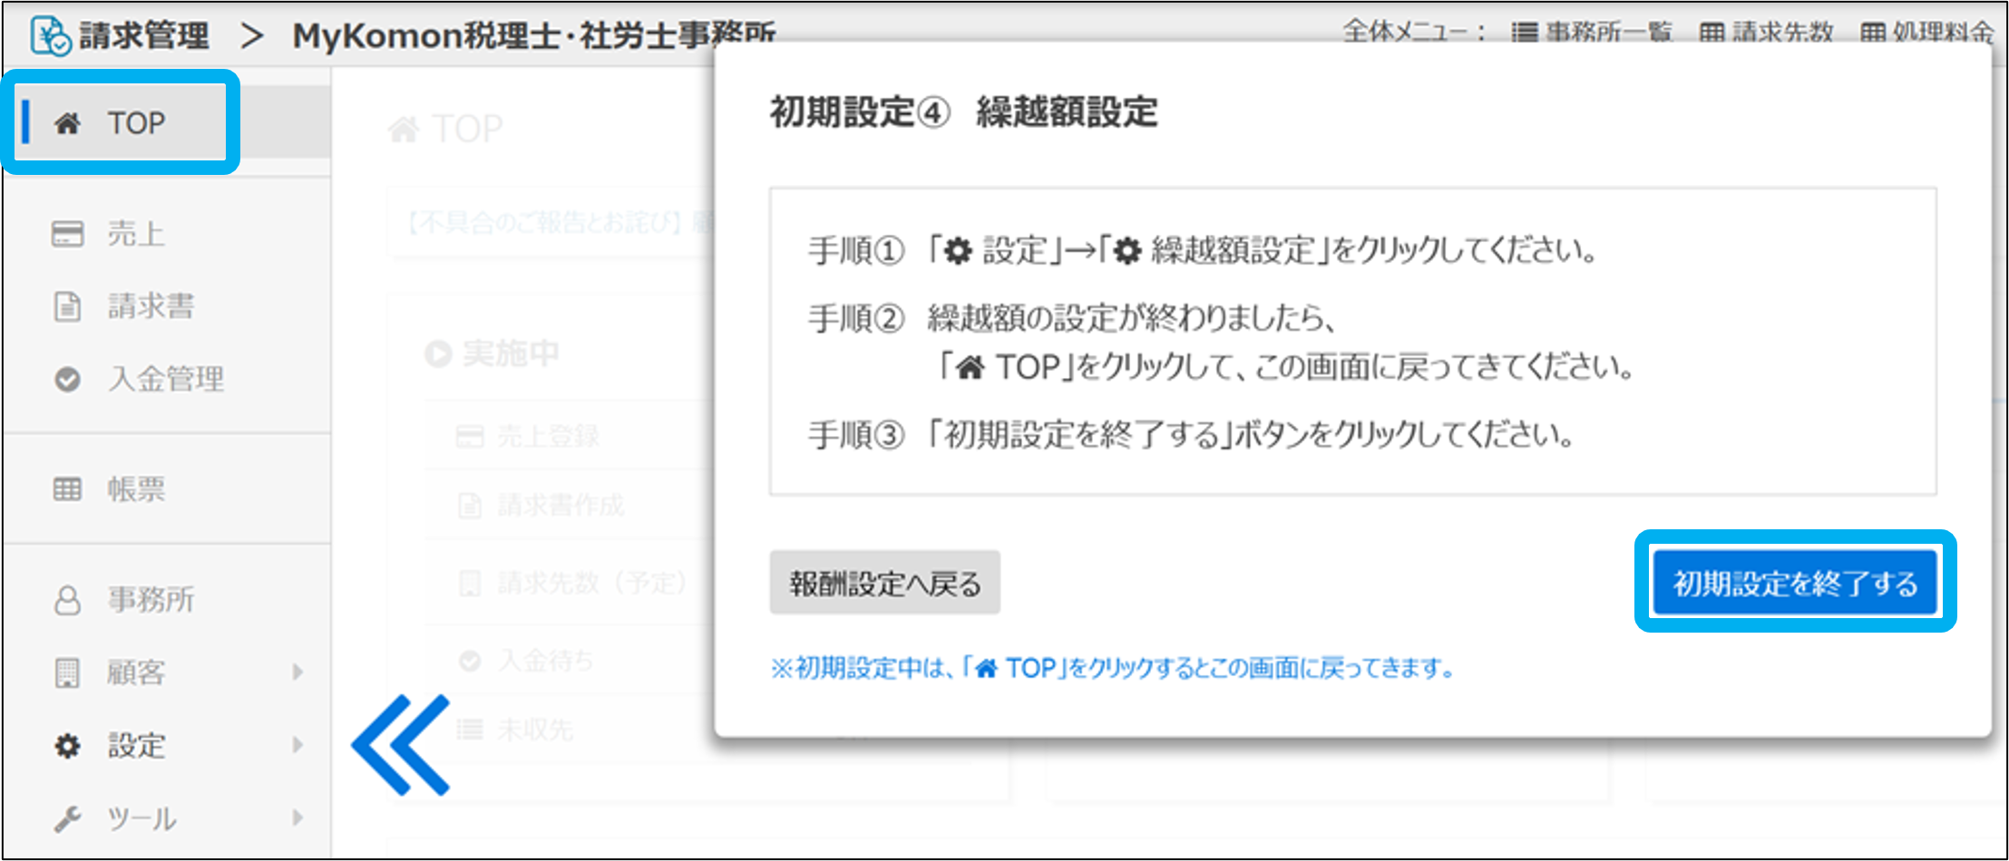Click the 請求管理 logo icon
2009x861 pixels.
(x=51, y=36)
